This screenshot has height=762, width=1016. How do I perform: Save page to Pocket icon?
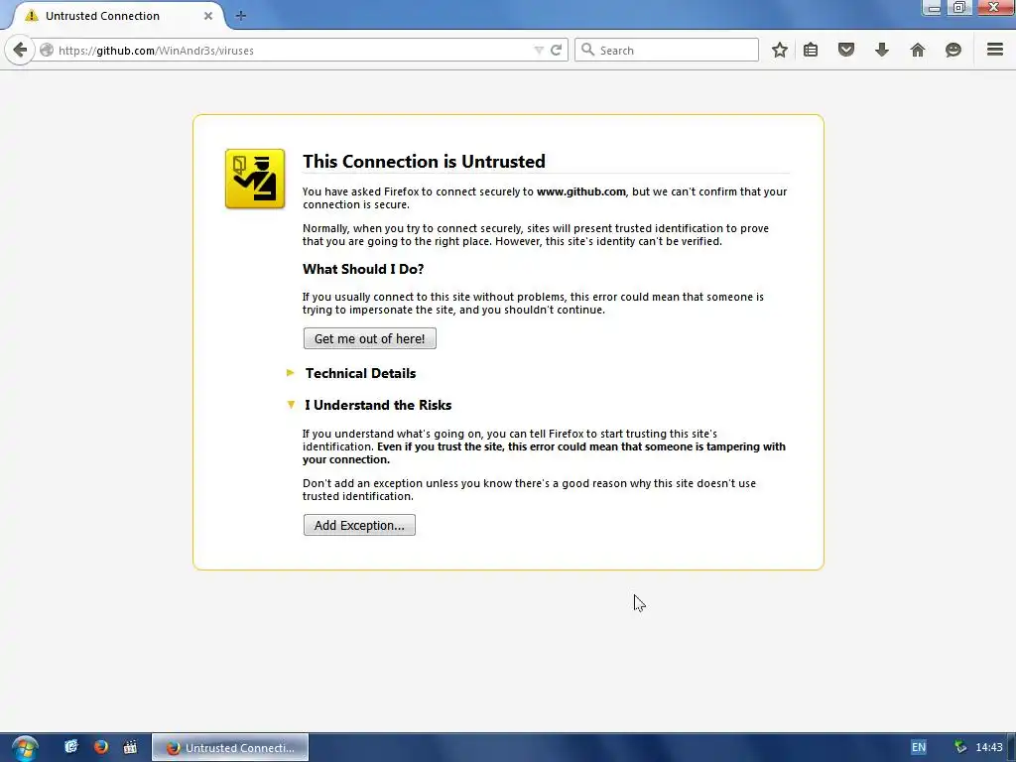pos(846,50)
